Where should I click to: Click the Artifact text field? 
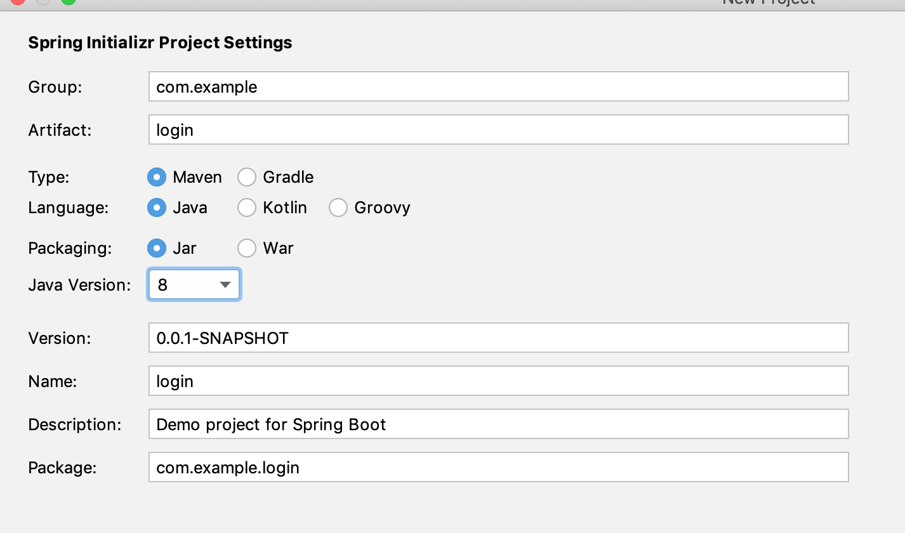coord(498,130)
